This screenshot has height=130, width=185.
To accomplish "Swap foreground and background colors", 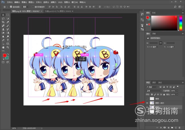I will pos(8,54).
